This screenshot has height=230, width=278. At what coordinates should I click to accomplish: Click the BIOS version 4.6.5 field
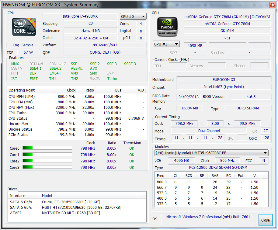point(251,97)
